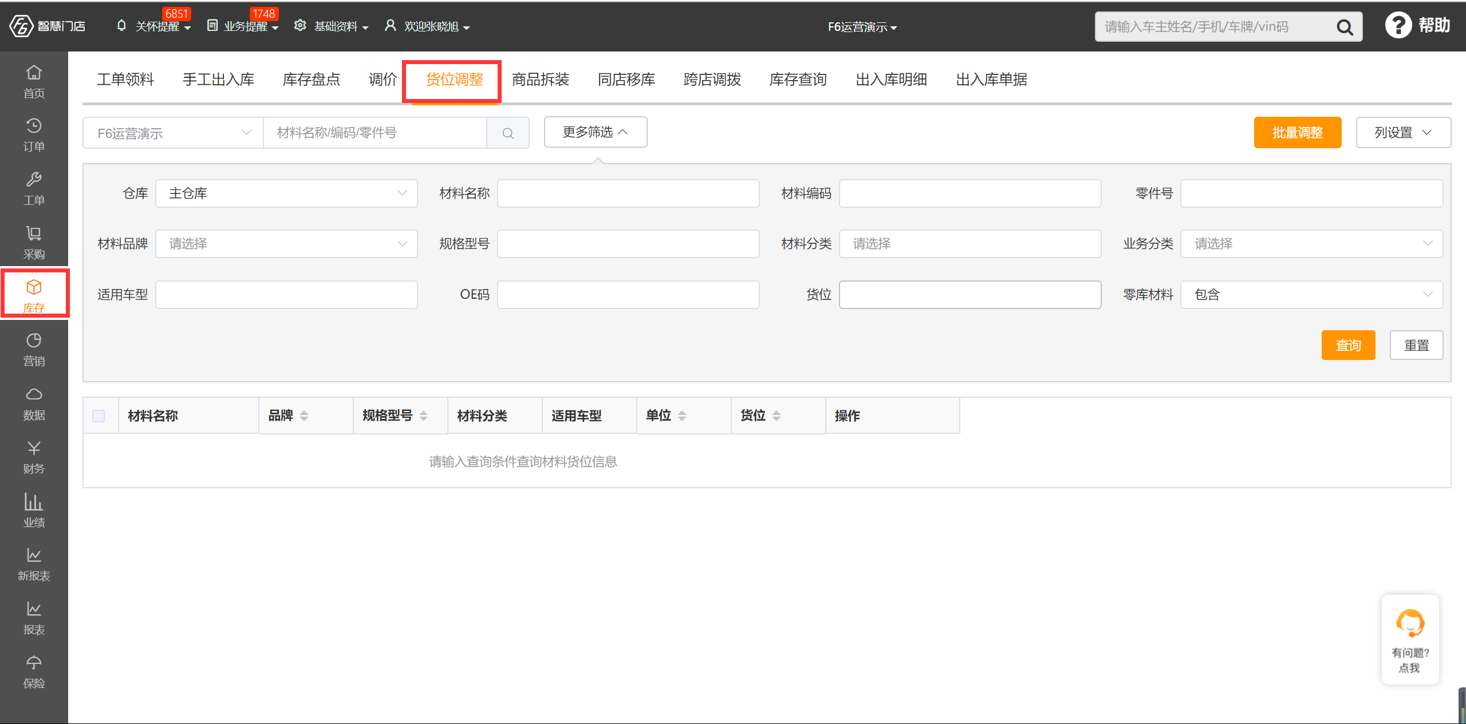Switch to the 库存查询 tab

coord(798,80)
